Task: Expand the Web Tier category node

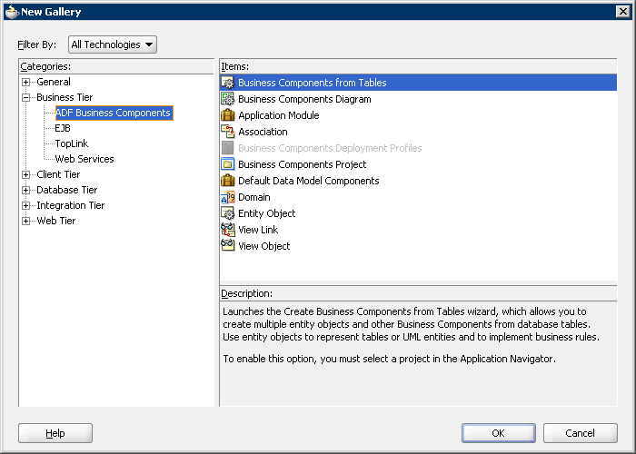Action: (x=26, y=221)
